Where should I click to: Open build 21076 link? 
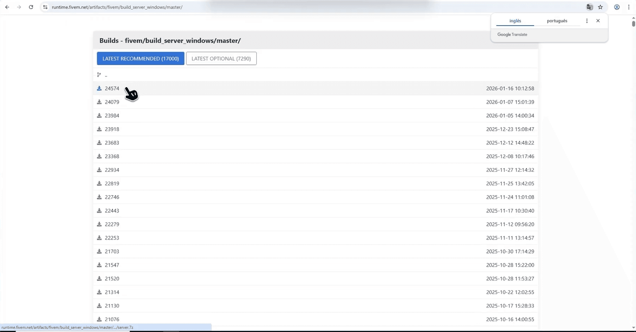[112, 319]
